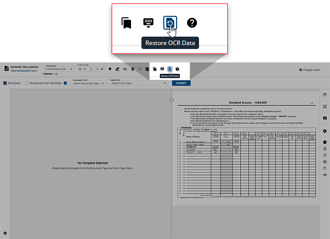This screenshot has width=330, height=239.
Task: Click the binoculars find icon in right strip
Action: point(325,175)
